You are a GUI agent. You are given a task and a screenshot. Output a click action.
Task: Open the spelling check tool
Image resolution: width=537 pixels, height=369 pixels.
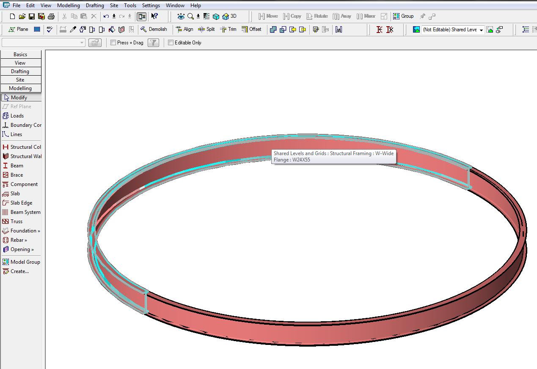click(50, 30)
